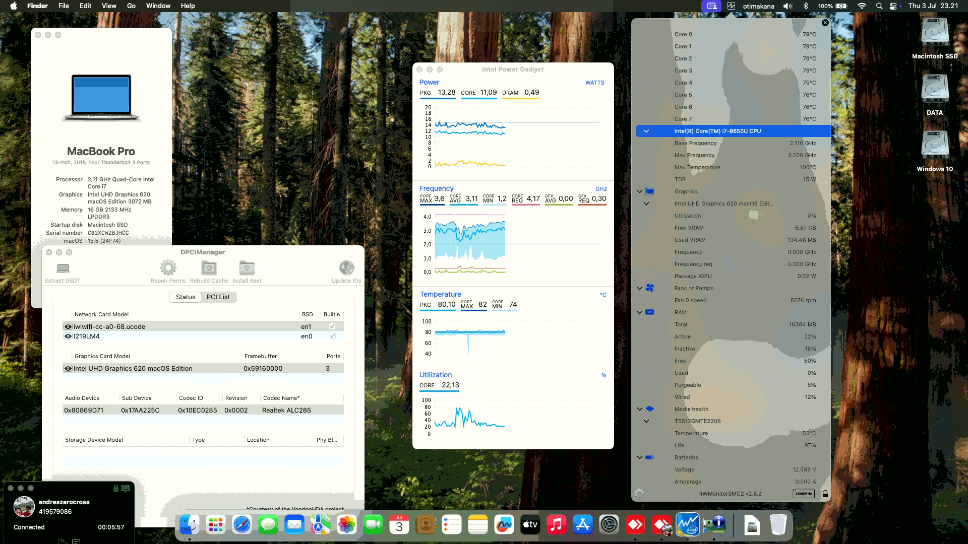The width and height of the screenshot is (968, 544).
Task: Toggle visibility of iwlwifi-cc-a0-68.ucode card
Action: (68, 326)
